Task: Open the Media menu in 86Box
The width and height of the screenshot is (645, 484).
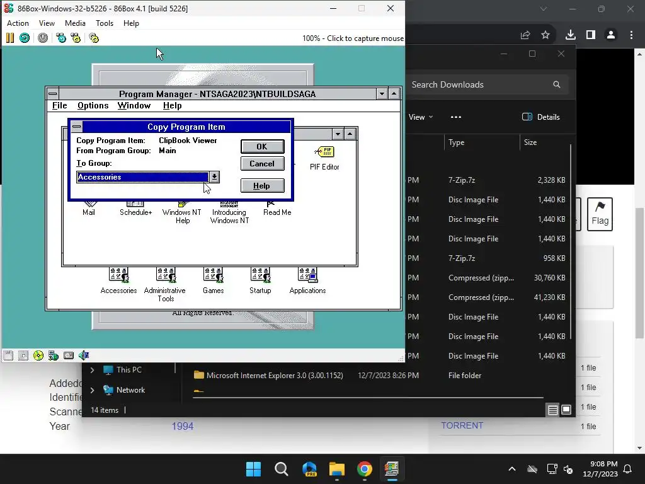Action: pyautogui.click(x=76, y=23)
